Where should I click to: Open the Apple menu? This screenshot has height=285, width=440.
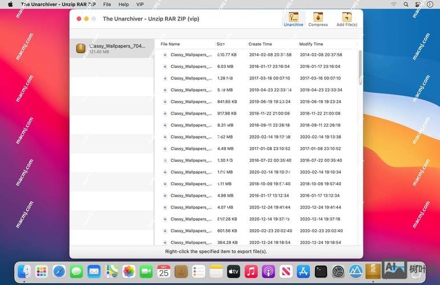pyautogui.click(x=10, y=4)
